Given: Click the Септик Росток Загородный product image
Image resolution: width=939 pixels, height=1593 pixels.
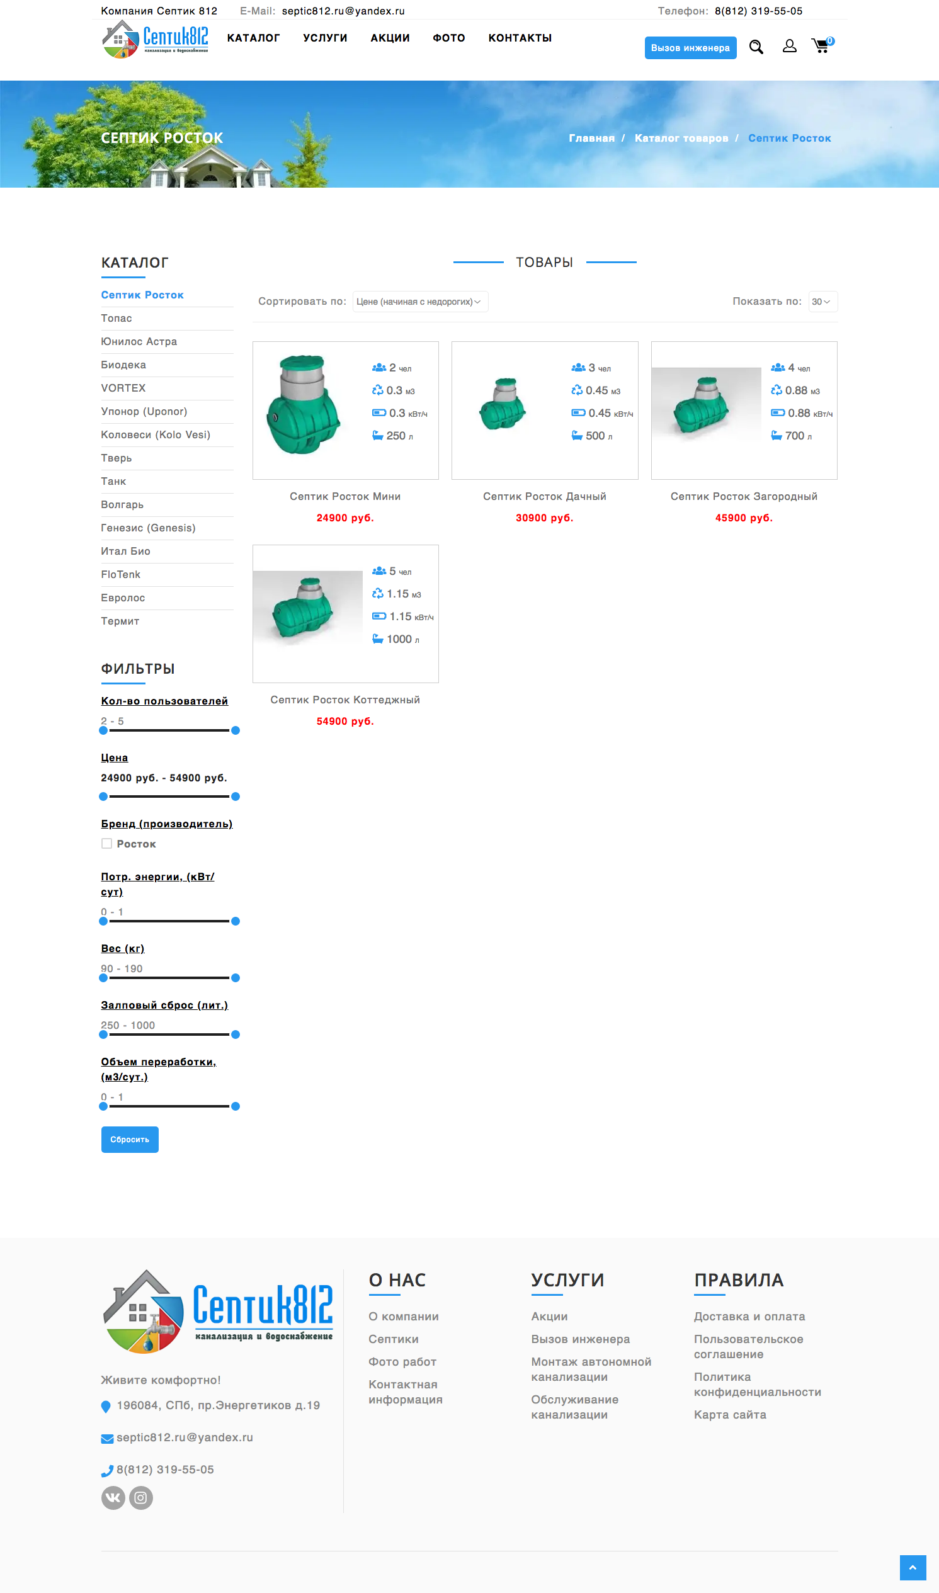Looking at the screenshot, I should [706, 404].
